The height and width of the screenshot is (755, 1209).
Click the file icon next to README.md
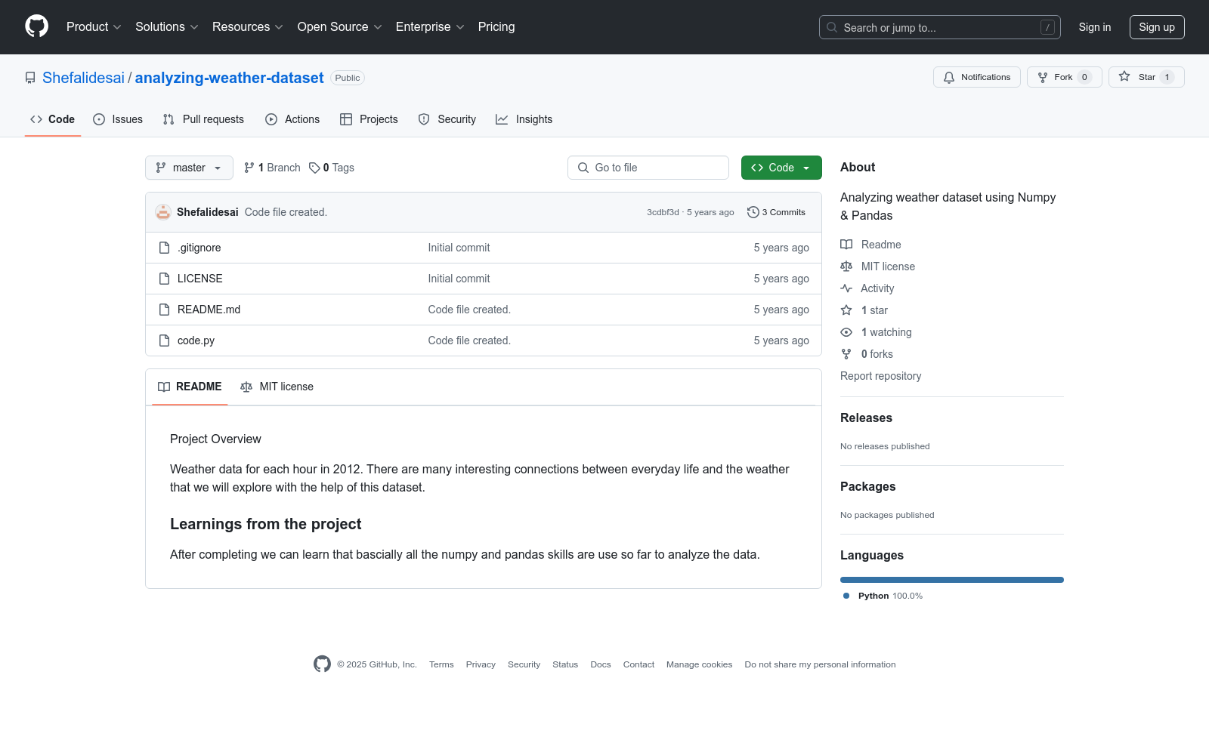pyautogui.click(x=164, y=310)
